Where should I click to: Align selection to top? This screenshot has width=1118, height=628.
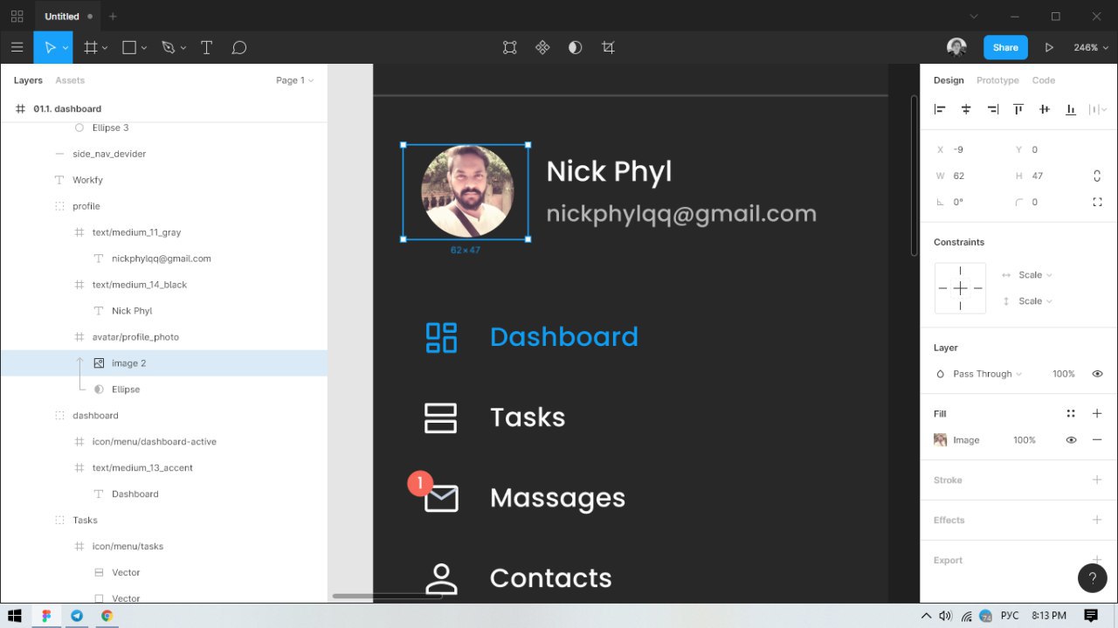(1018, 109)
